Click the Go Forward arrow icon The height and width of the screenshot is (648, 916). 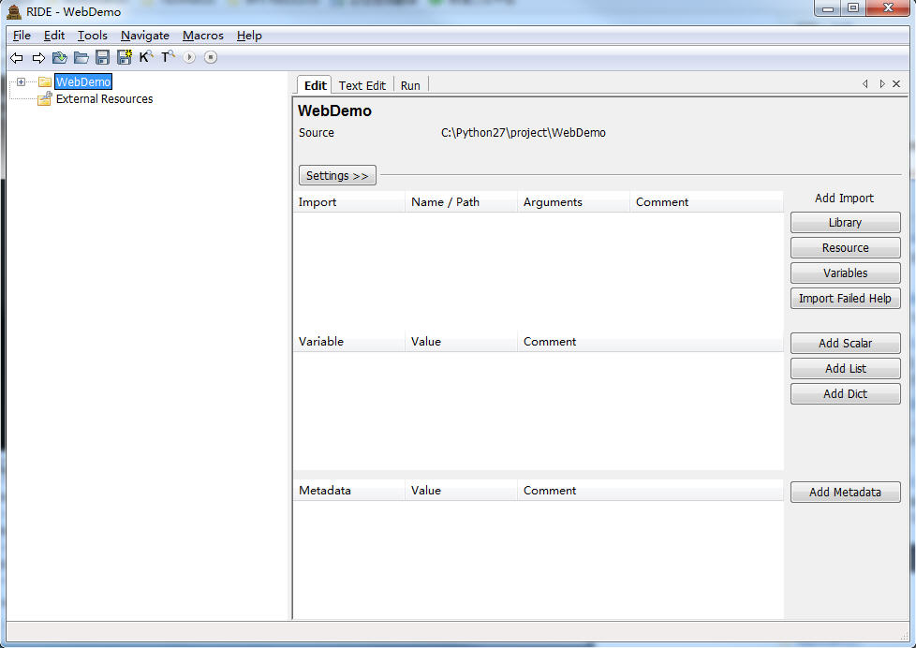[x=38, y=58]
